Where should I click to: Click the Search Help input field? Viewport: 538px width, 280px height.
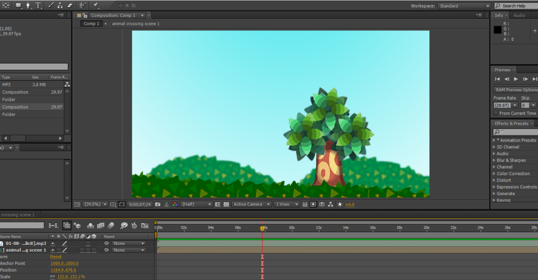(516, 6)
